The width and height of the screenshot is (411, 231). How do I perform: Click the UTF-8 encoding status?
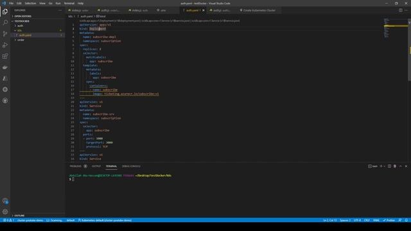click(357, 220)
